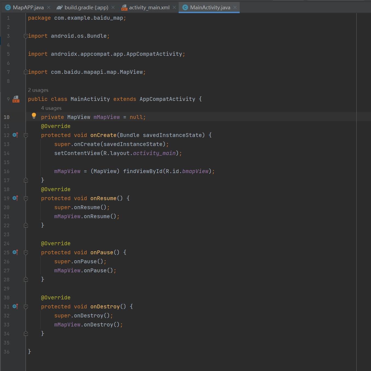Click 'onResume' method name on line 19
This screenshot has width=371, height=371.
[x=103, y=198]
